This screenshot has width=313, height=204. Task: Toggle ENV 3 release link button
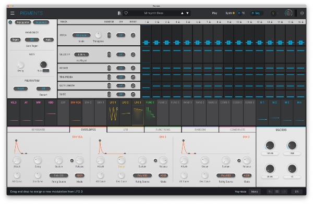pyautogui.click(x=239, y=160)
